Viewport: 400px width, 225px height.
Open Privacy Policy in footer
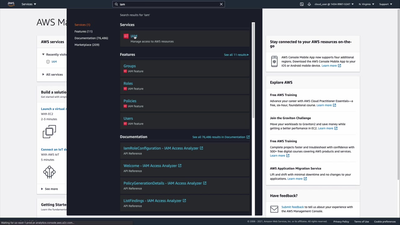[341, 222]
